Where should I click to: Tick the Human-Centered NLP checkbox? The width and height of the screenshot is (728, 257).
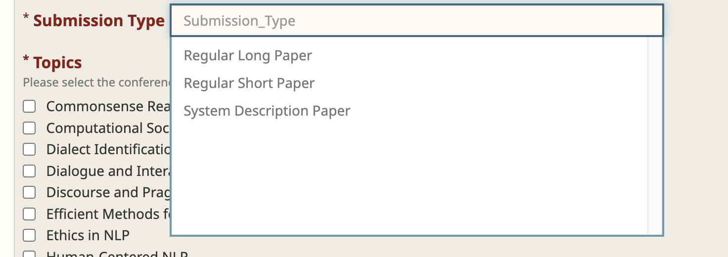[30, 254]
